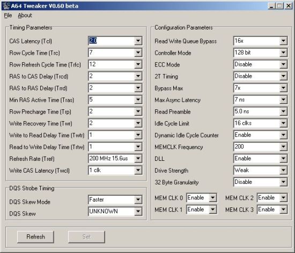Close the A64 Tweaker window
Image resolution: width=295 pixels, height=253 pixels.
click(x=289, y=6)
